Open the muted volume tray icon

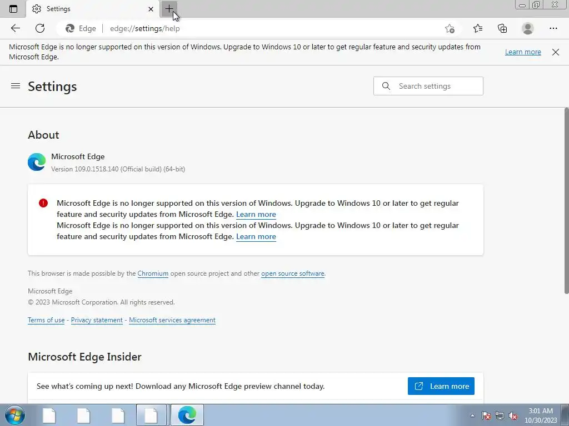tap(513, 415)
